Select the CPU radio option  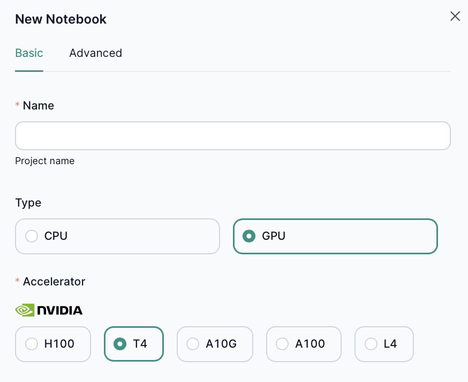[x=32, y=236]
